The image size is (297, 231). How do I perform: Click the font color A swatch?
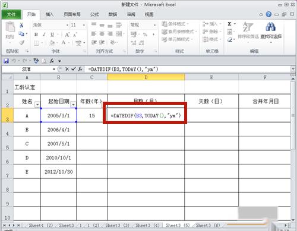[64, 42]
